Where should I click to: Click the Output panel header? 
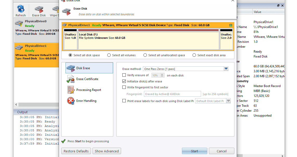tap(36, 112)
